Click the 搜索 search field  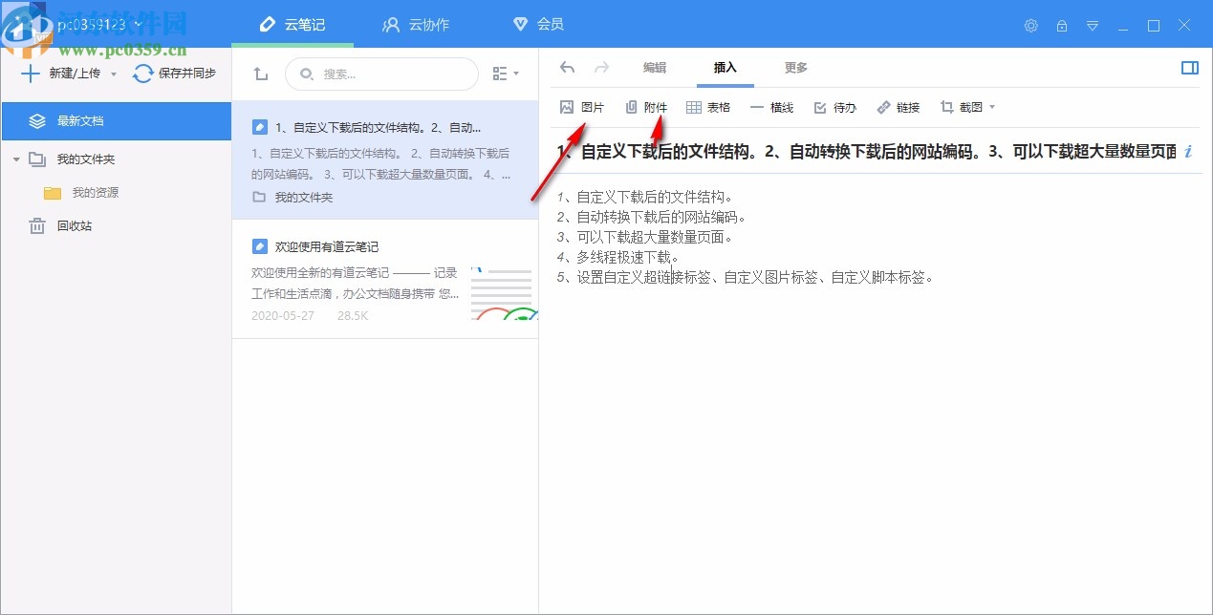[382, 74]
